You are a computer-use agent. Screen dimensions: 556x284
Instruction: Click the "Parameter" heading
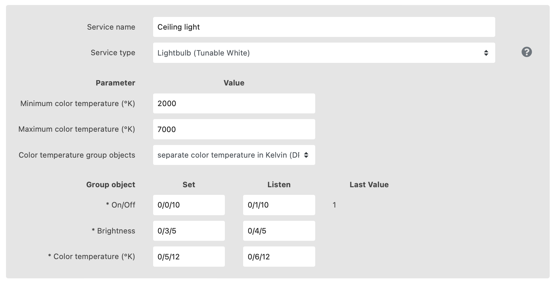coord(115,83)
